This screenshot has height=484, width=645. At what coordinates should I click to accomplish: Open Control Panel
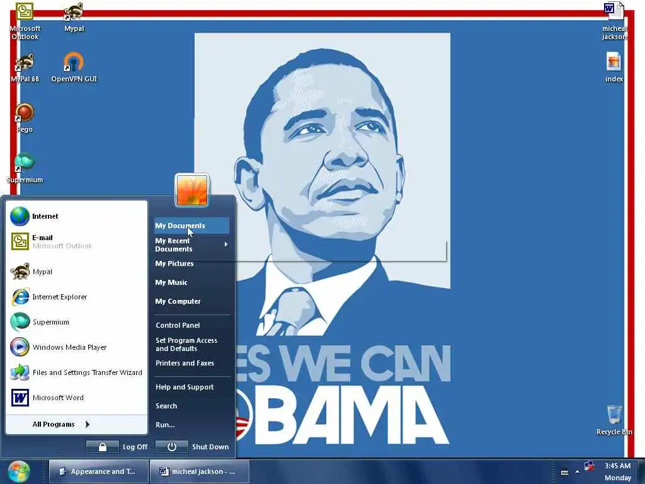pyautogui.click(x=191, y=325)
